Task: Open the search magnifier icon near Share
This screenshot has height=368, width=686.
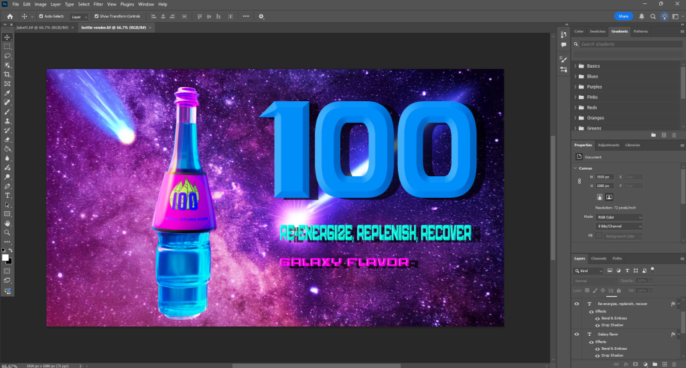Action: coord(653,16)
